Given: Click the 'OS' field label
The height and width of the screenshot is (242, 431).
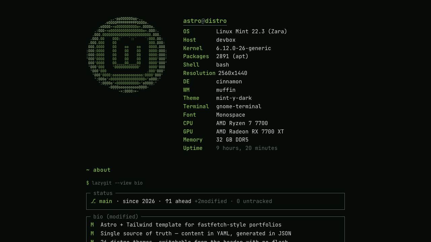Looking at the screenshot, I should [186, 32].
